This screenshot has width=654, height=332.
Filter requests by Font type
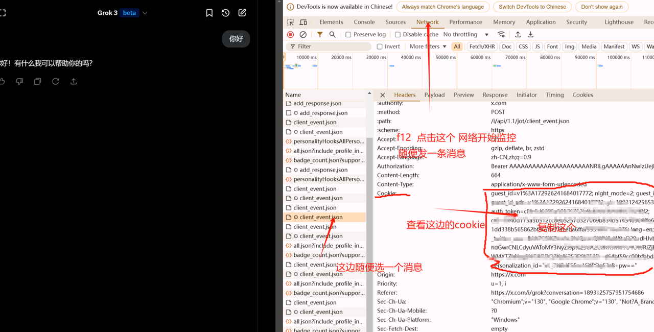[x=552, y=46]
